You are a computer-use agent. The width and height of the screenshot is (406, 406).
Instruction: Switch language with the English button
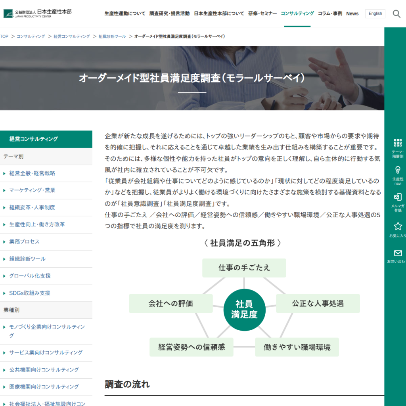[x=375, y=13]
